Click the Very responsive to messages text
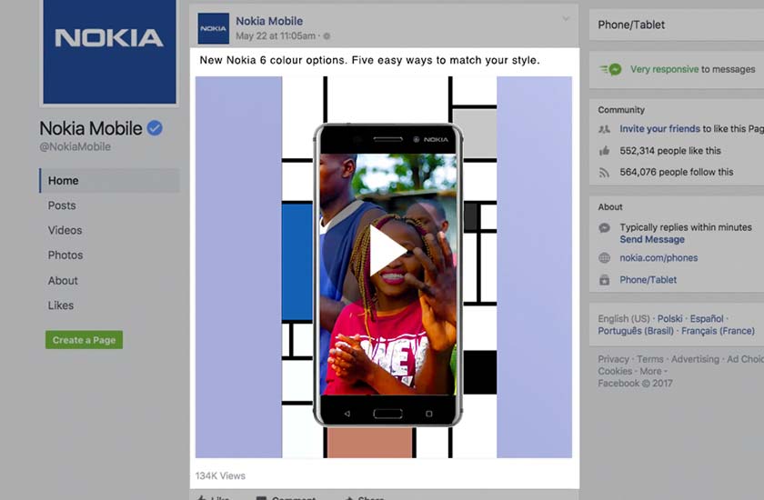The height and width of the screenshot is (500, 764). pos(692,69)
